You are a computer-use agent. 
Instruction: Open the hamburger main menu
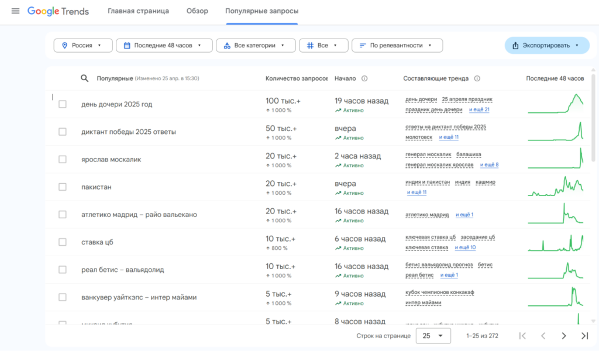[x=15, y=11]
